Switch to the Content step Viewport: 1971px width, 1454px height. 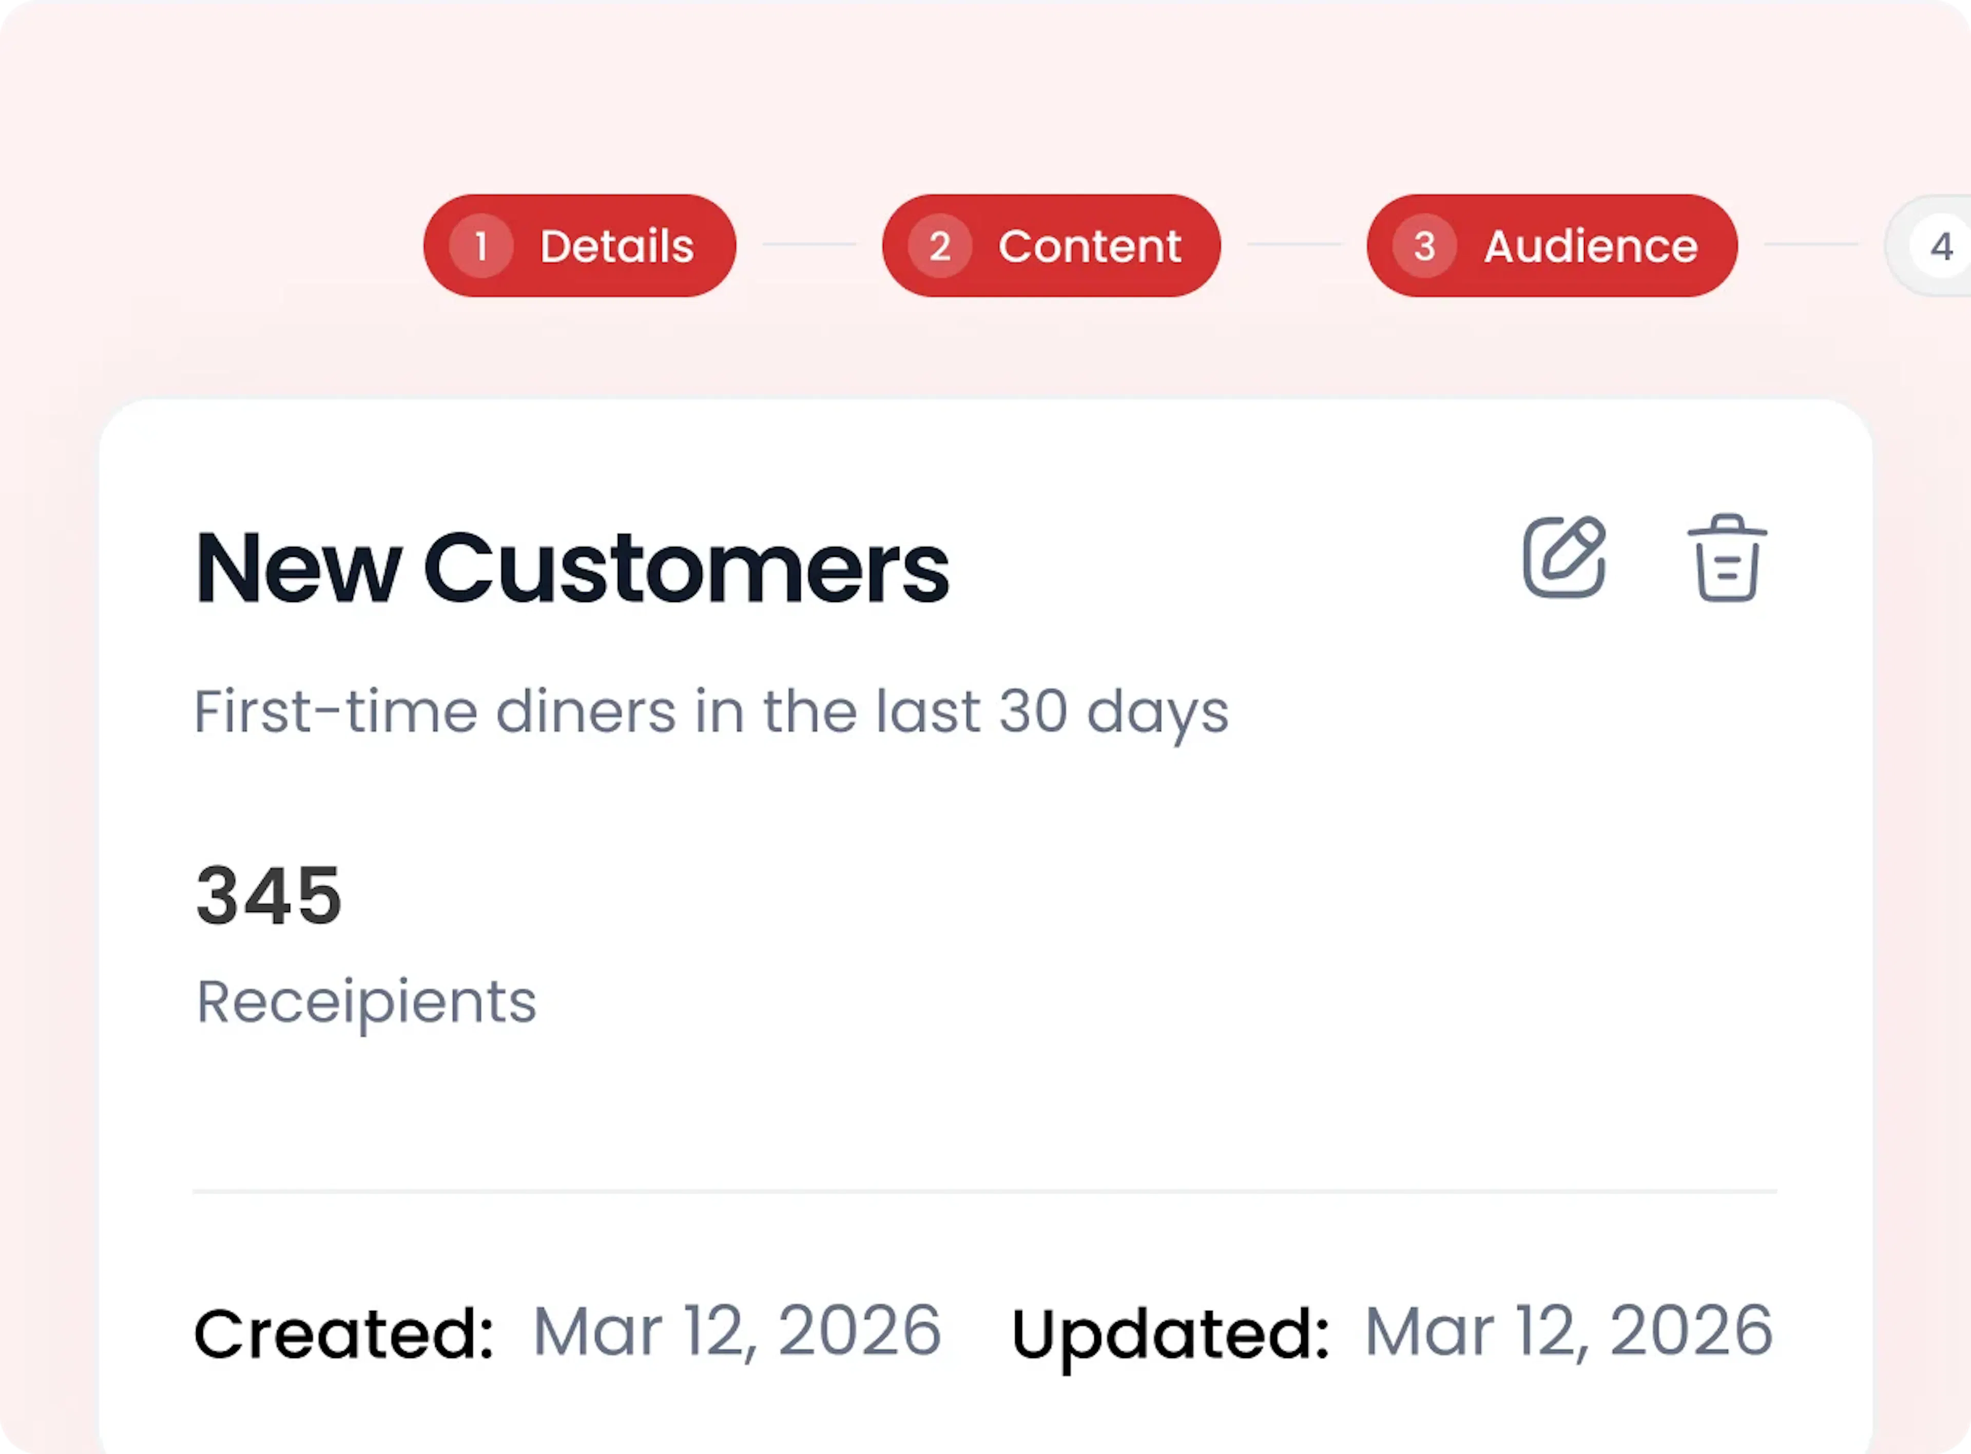coord(1051,245)
